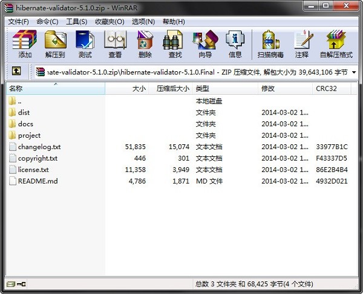Viewport: 363px width, 294px height.
Task: Click the 本地磁盘 type cell
Action: [209, 101]
